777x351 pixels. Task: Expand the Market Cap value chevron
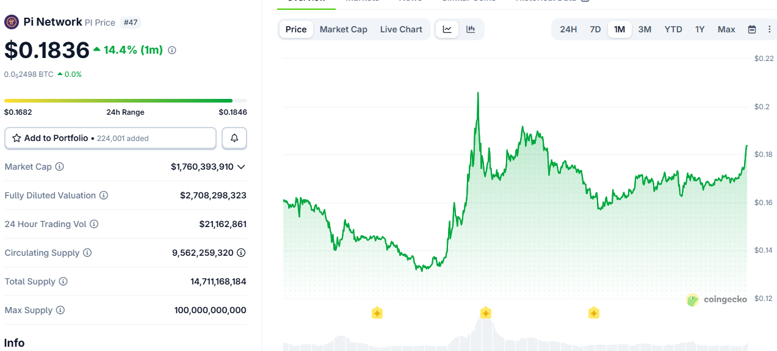(242, 167)
